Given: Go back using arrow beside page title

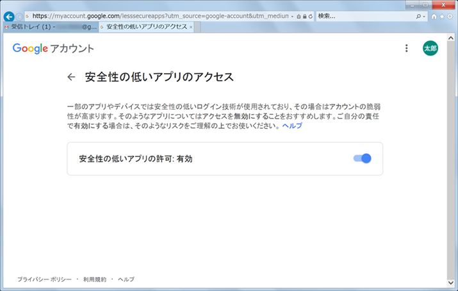Looking at the screenshot, I should 71,77.
